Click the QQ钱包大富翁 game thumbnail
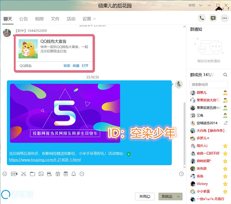The height and width of the screenshot is (204, 231). click(28, 49)
